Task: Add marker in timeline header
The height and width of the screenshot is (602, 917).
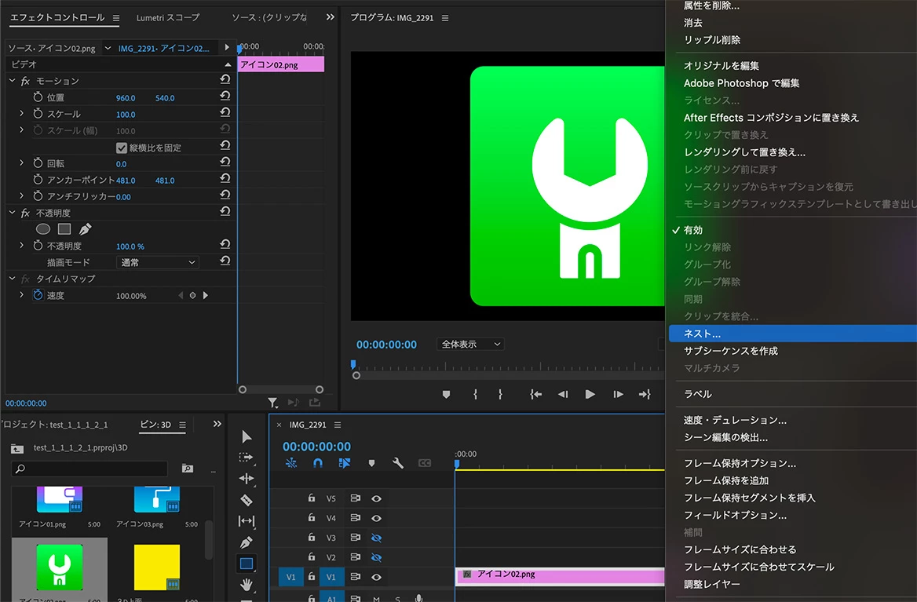Action: pos(371,463)
